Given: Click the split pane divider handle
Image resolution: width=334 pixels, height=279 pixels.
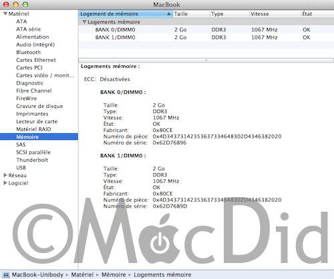Looking at the screenshot, I should [206, 60].
